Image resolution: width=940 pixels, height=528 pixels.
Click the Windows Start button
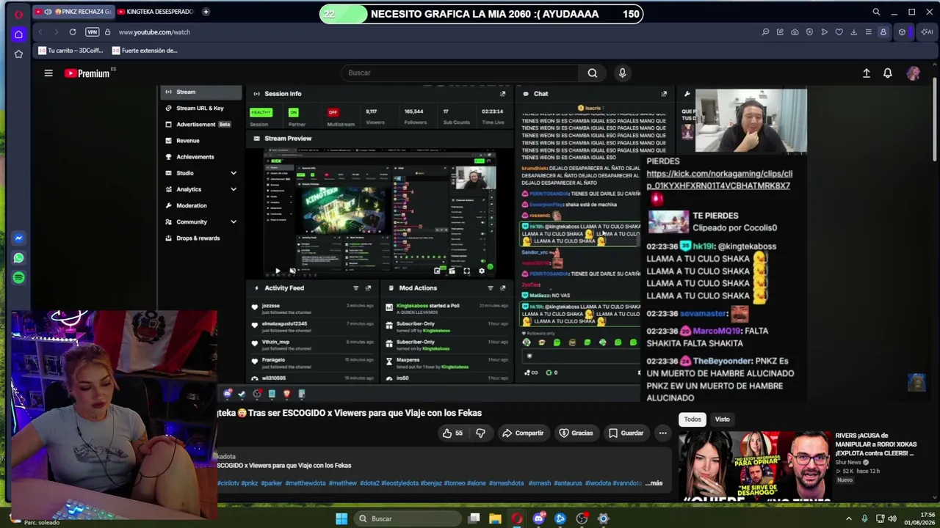pos(341,518)
